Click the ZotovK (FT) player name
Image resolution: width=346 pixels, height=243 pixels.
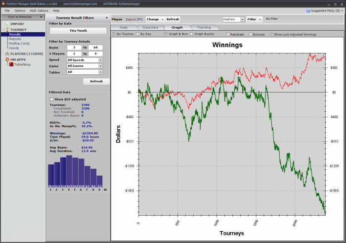pos(134,19)
